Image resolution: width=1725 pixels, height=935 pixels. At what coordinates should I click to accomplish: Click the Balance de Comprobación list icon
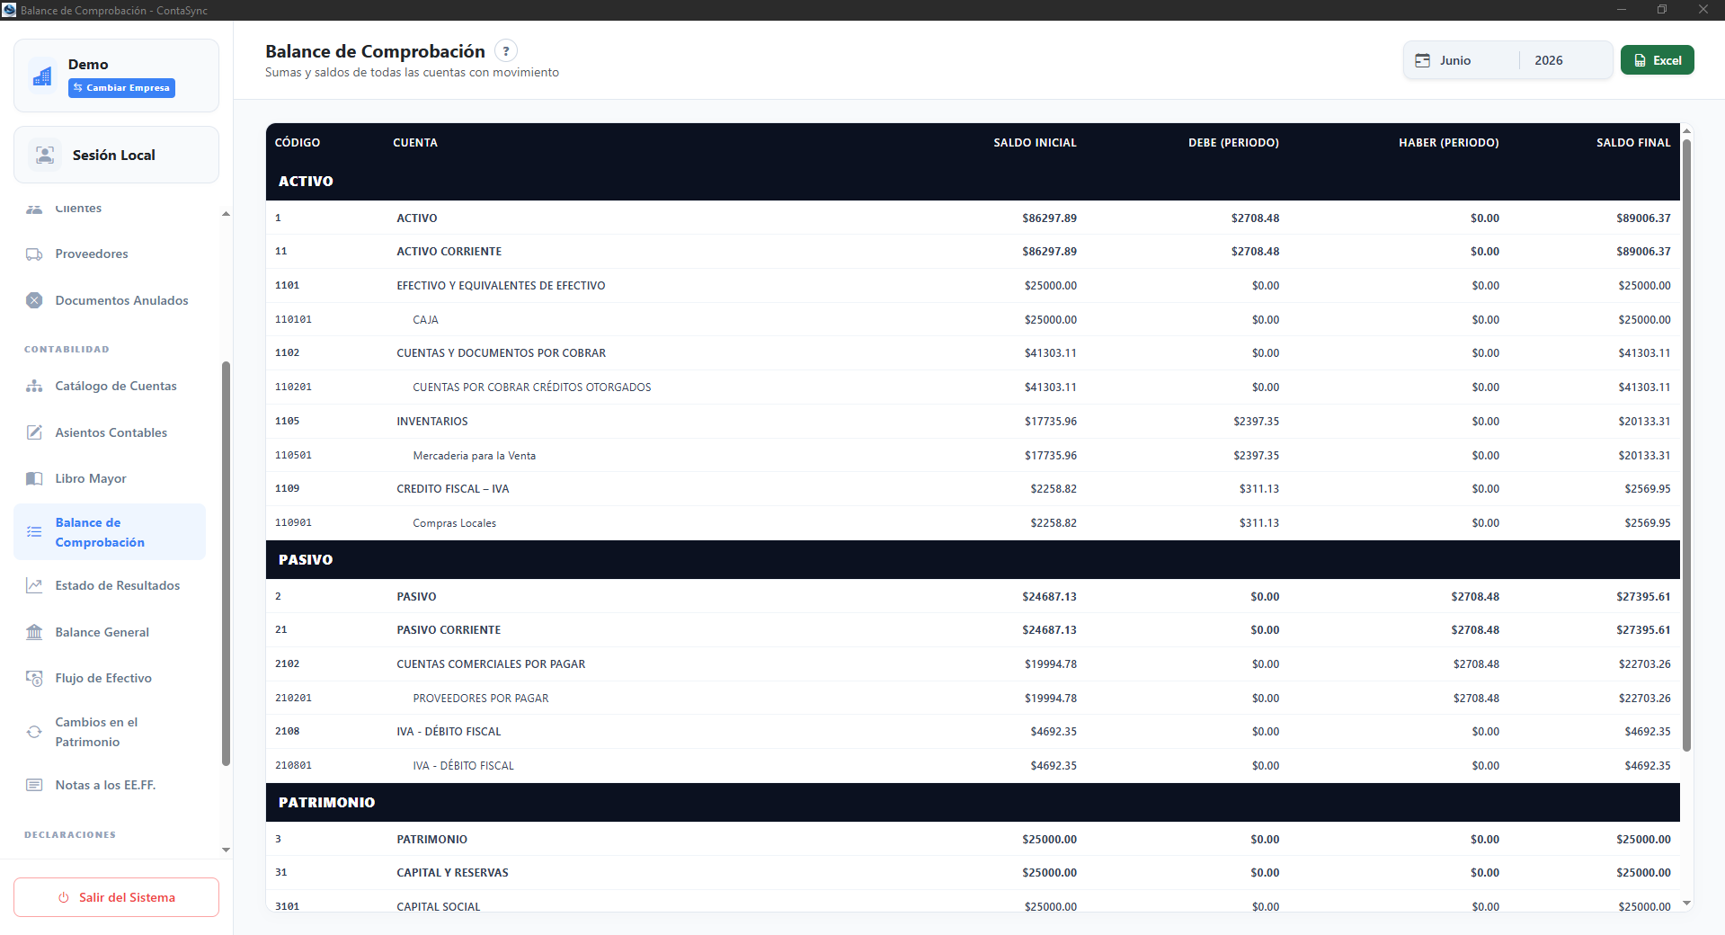click(34, 532)
